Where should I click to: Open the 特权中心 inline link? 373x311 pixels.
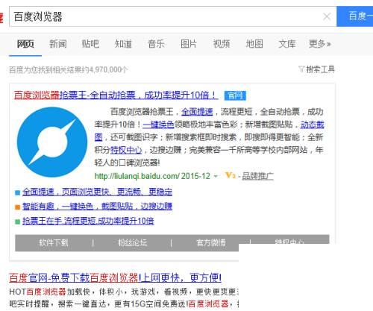126,150
